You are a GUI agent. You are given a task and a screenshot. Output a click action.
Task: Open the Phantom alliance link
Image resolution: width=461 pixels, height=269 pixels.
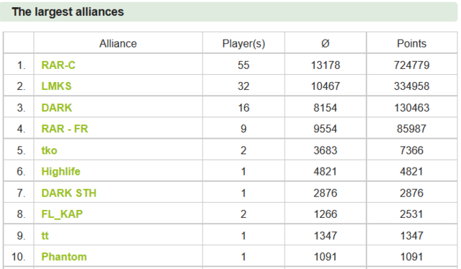pyautogui.click(x=64, y=257)
